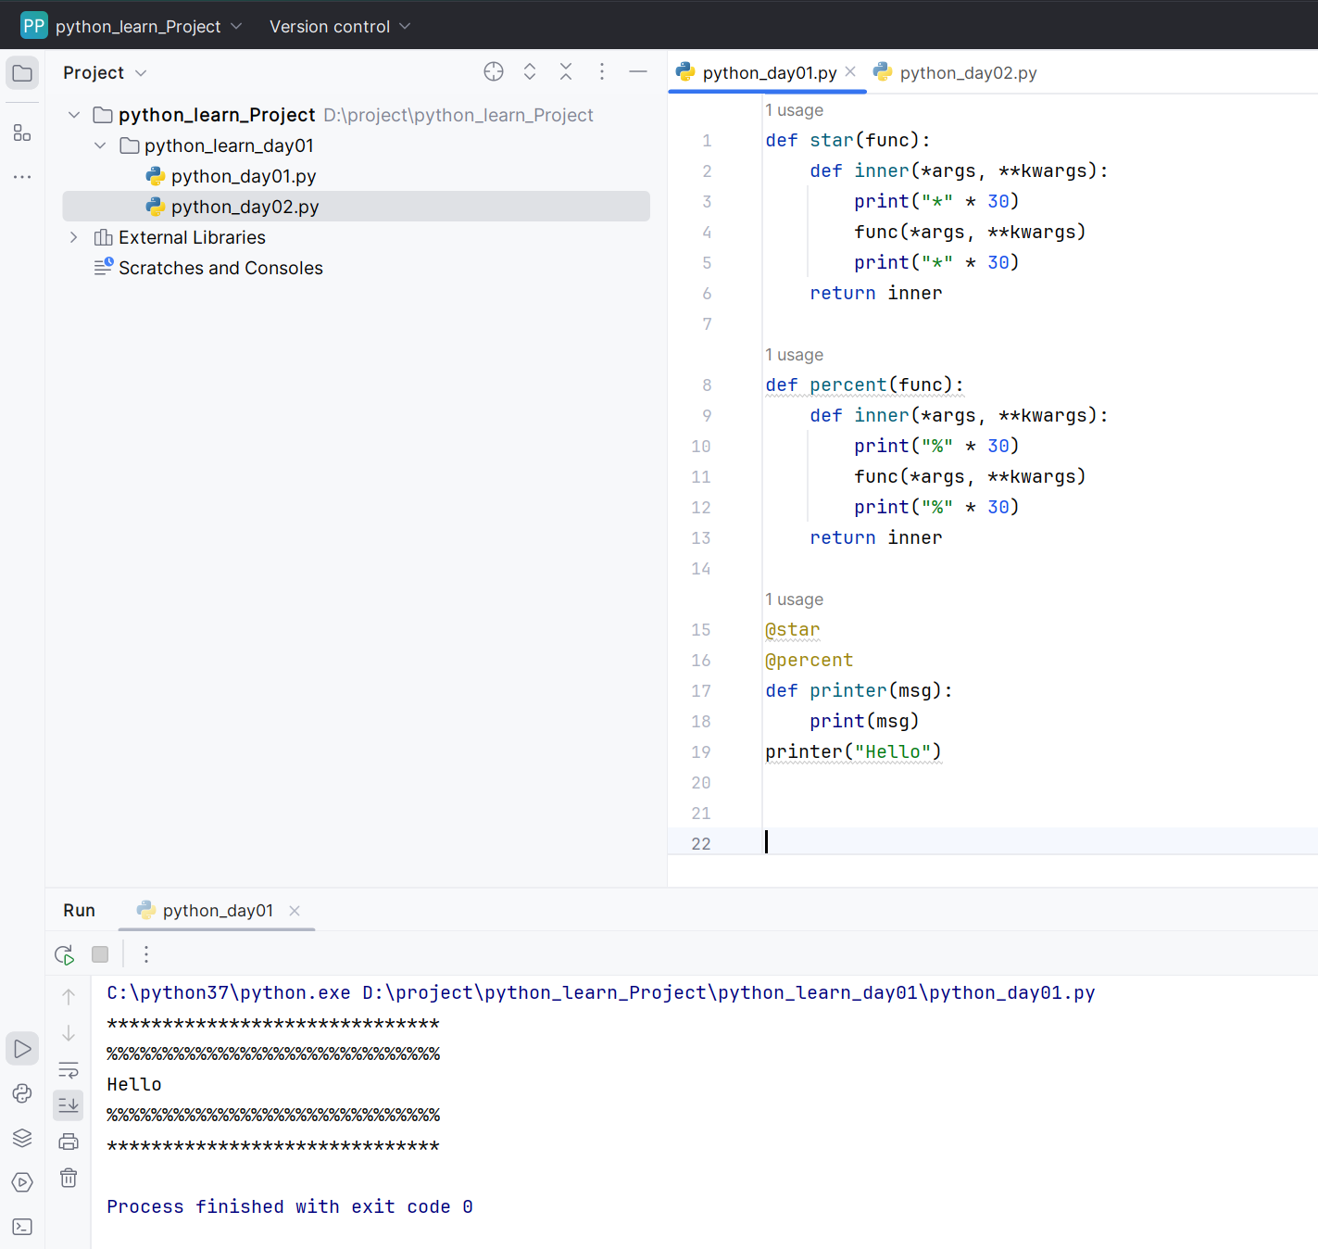The height and width of the screenshot is (1249, 1318).
Task: Select python_day01.py in the Project tree
Action: click(x=244, y=176)
